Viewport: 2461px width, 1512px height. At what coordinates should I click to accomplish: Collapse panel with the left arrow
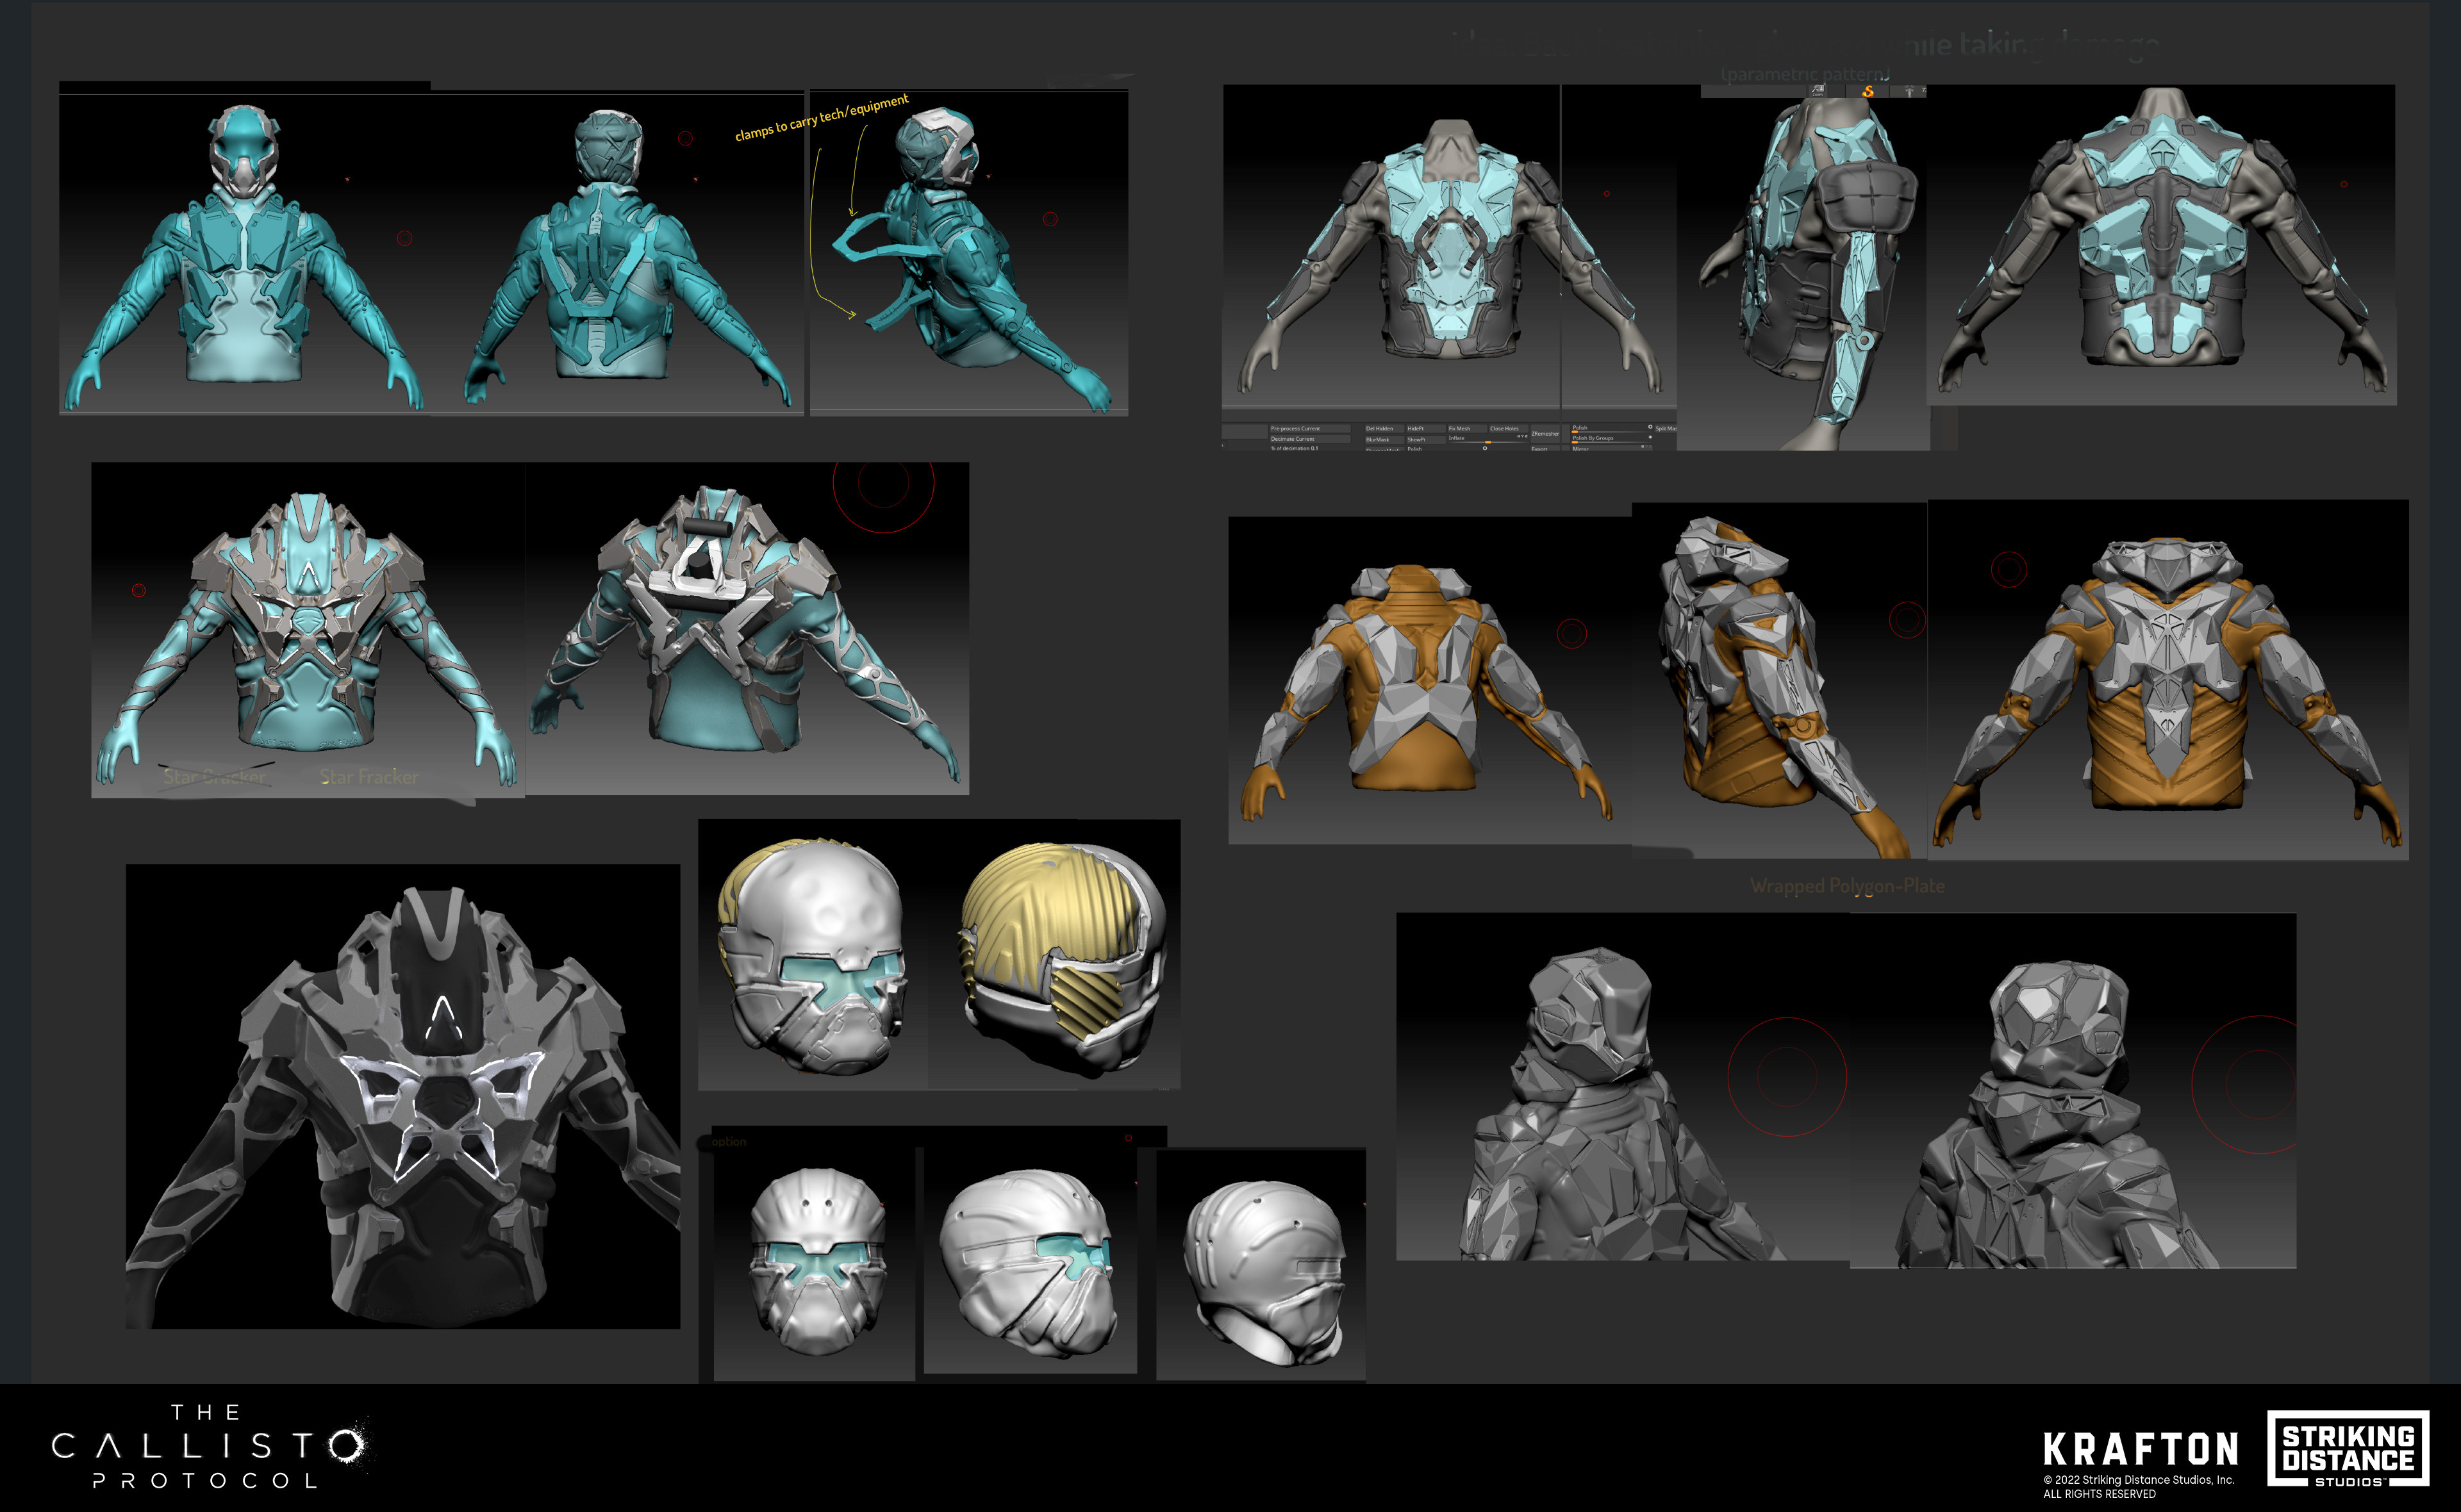(1223, 445)
